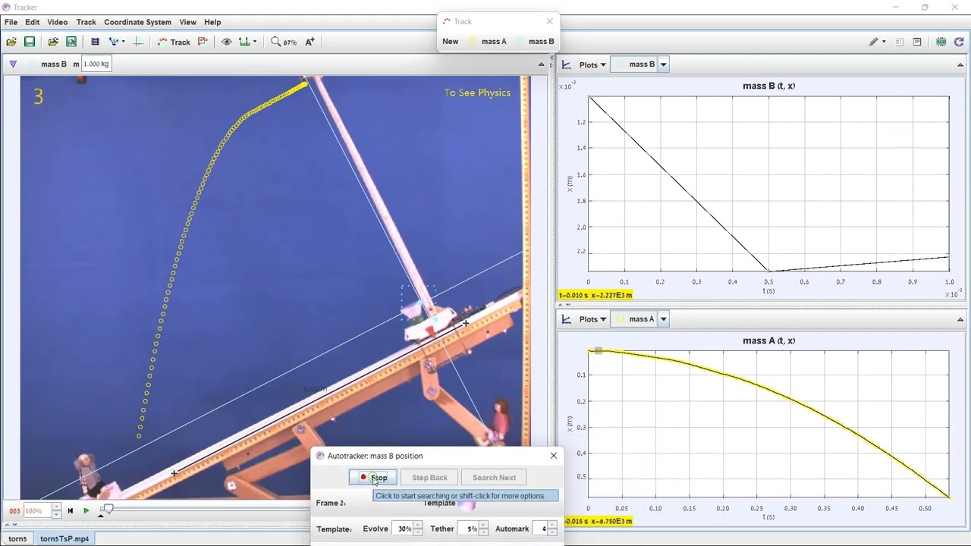971x546 pixels.
Task: Open video file with folder icon
Action: point(53,42)
